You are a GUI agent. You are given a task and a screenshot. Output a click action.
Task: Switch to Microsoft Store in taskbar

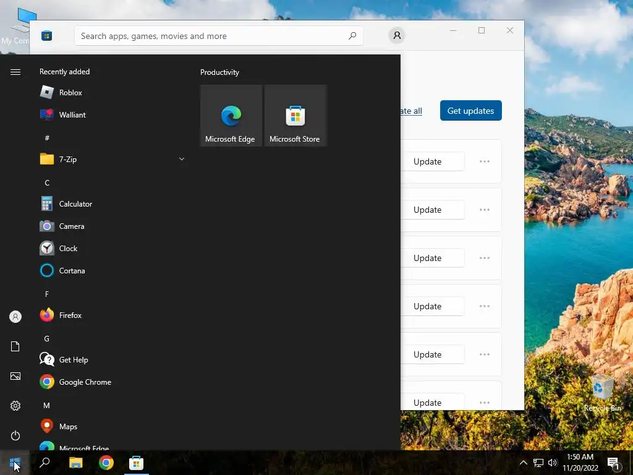pos(136,463)
